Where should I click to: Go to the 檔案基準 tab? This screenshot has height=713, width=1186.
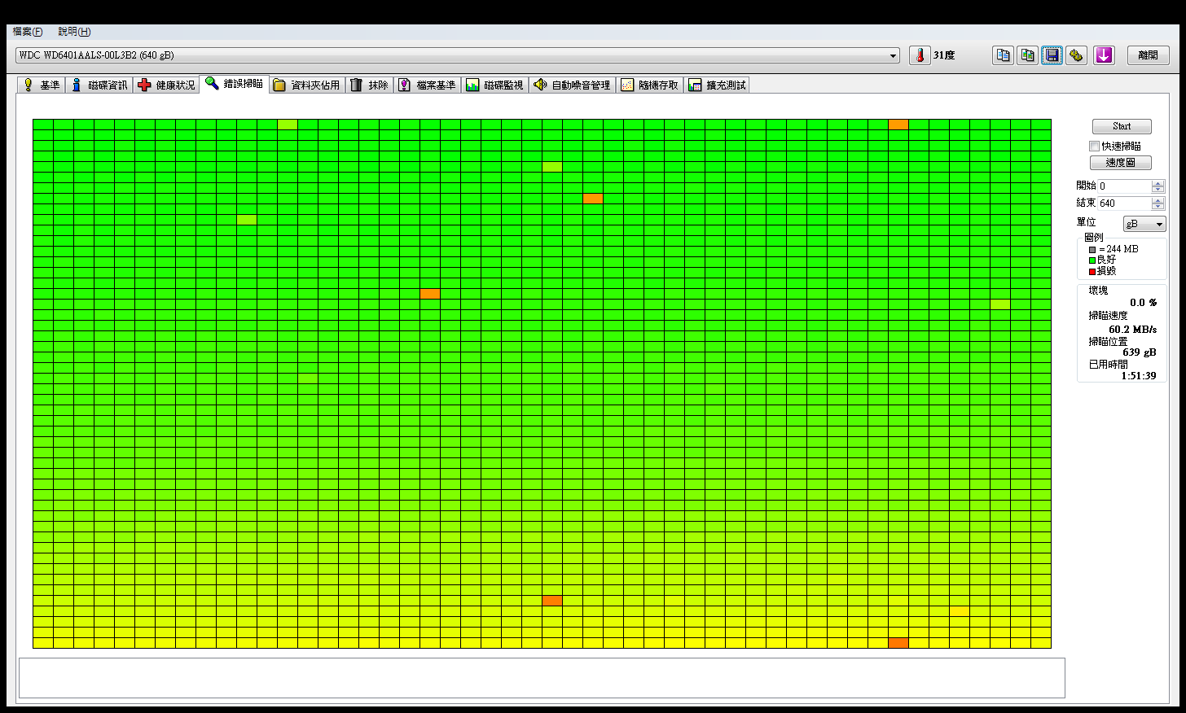(428, 85)
